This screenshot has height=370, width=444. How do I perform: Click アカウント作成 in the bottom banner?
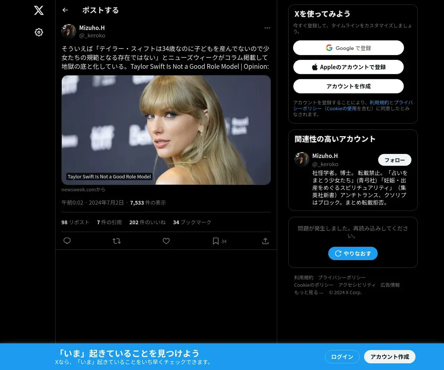click(x=390, y=357)
